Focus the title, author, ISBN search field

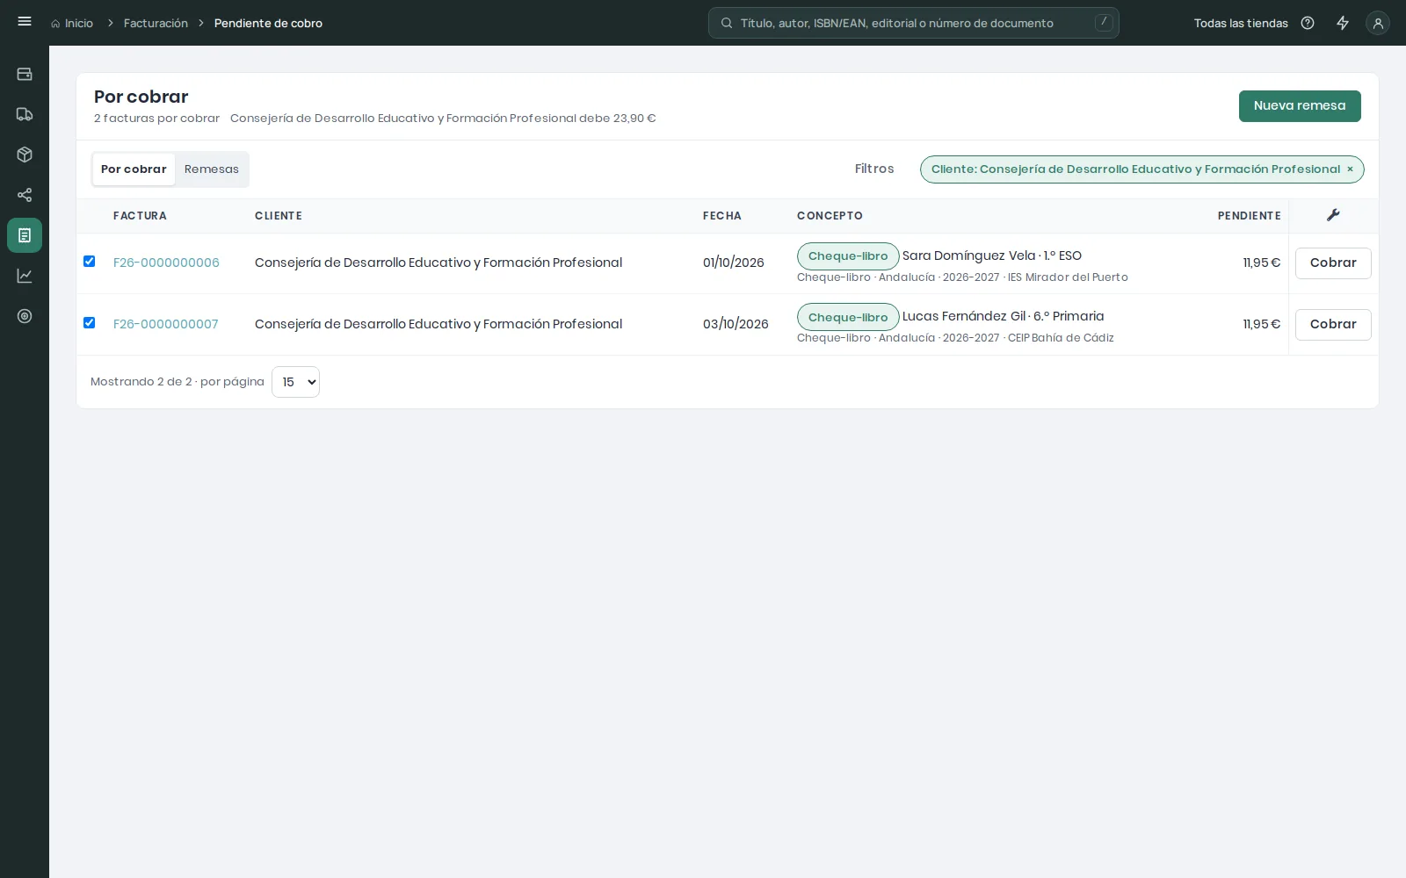[x=914, y=23]
